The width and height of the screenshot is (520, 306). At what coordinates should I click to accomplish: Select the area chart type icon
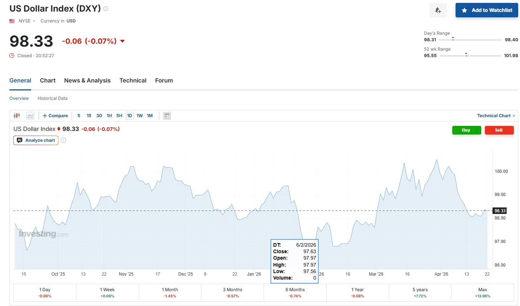pyautogui.click(x=30, y=116)
